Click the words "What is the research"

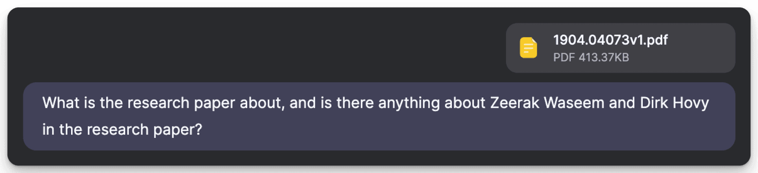tap(116, 103)
